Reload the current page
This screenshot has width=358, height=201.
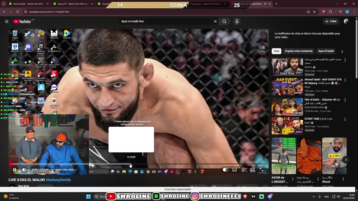tap(17, 12)
